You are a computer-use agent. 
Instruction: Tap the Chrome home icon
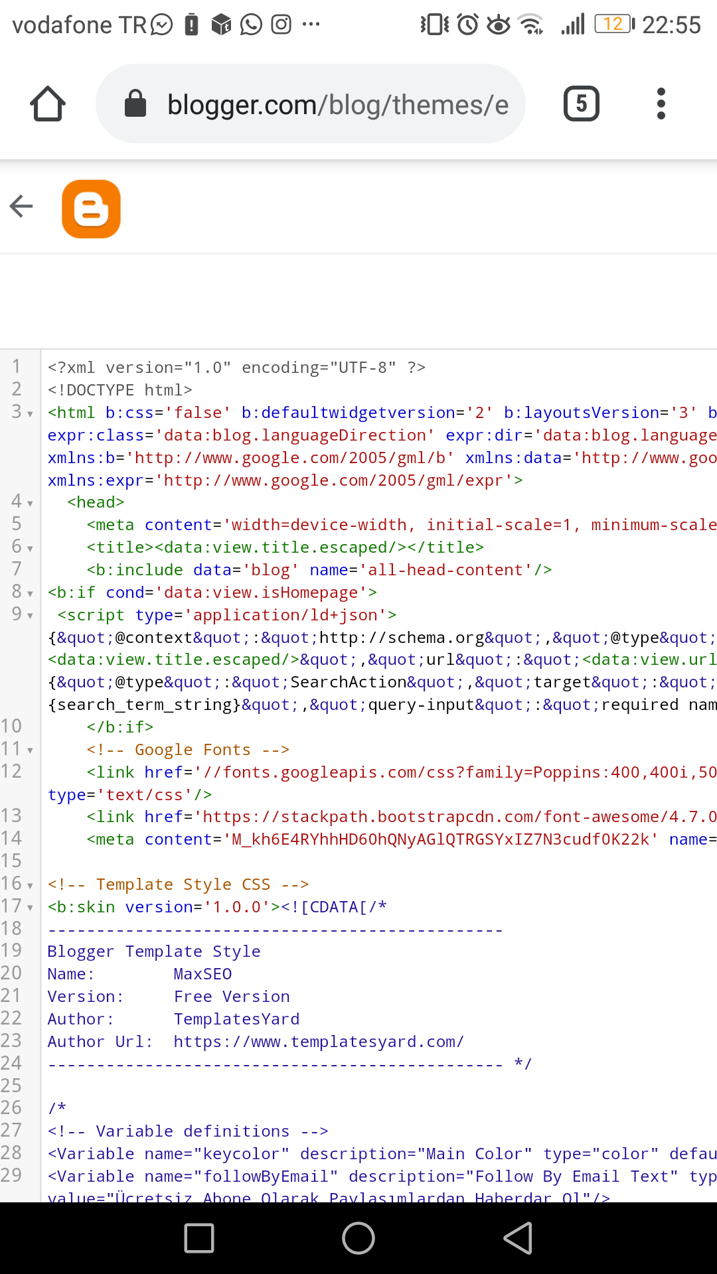[x=48, y=104]
